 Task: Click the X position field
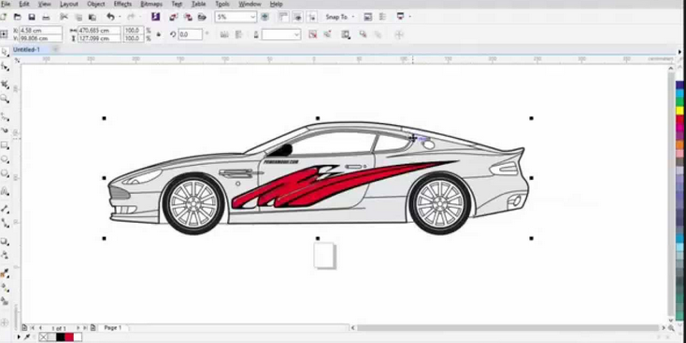click(x=40, y=31)
